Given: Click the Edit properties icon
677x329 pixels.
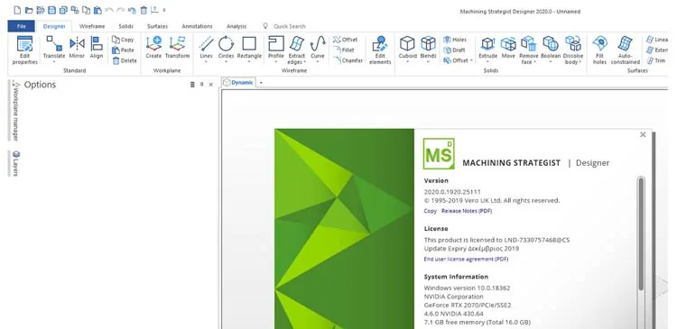Looking at the screenshot, I should (x=24, y=44).
